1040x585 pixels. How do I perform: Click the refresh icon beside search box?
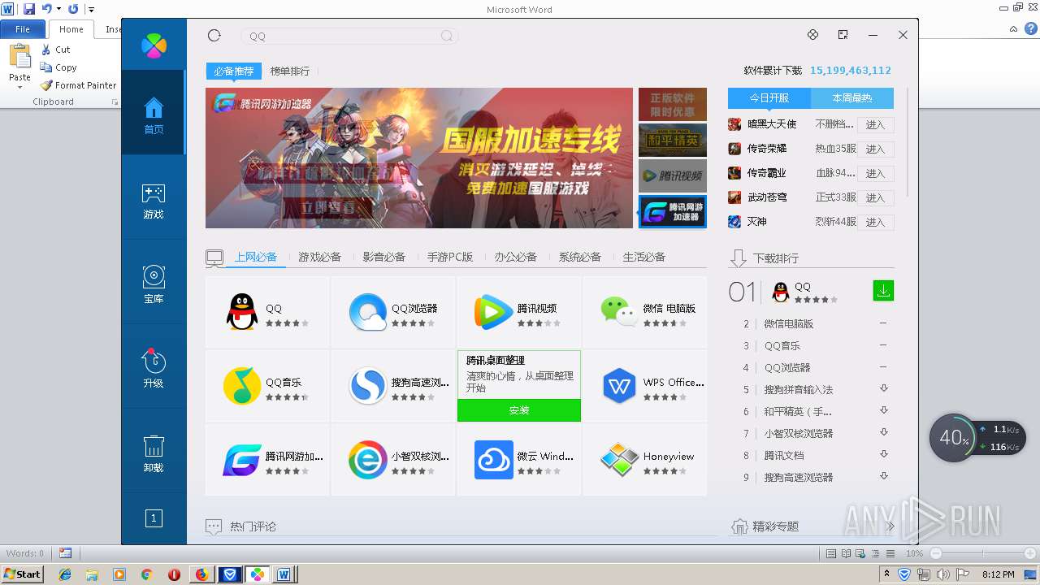click(x=214, y=36)
